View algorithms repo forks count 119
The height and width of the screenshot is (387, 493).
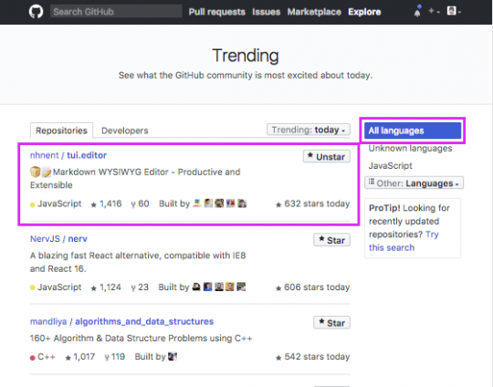click(115, 357)
